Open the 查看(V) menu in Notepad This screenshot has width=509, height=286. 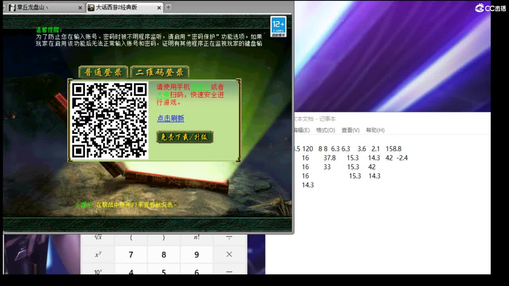[350, 130]
